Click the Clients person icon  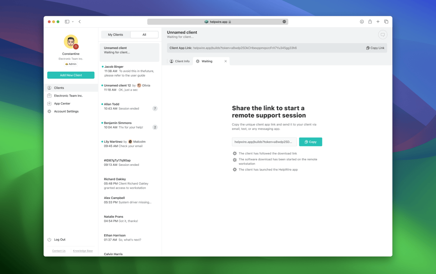49,88
